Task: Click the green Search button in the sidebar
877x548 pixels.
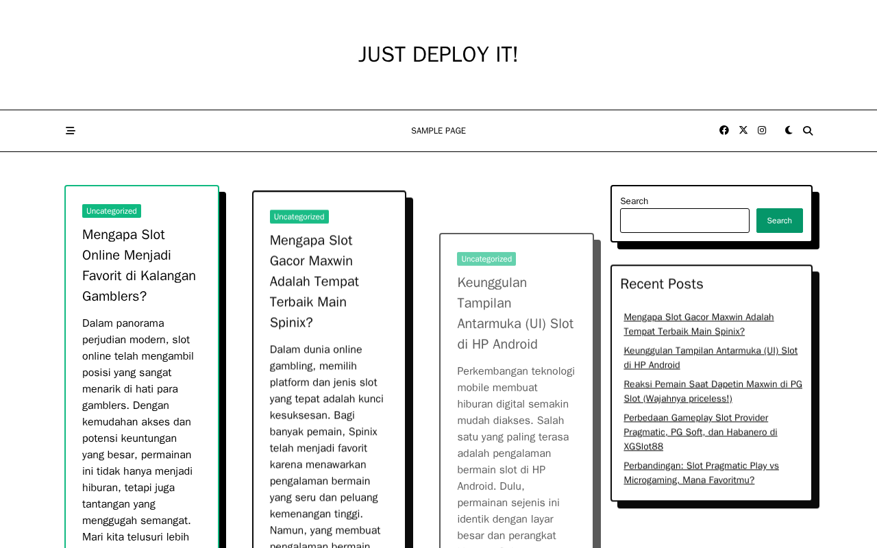Action: [780, 221]
